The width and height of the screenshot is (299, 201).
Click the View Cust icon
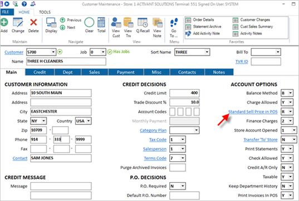pos(116,22)
